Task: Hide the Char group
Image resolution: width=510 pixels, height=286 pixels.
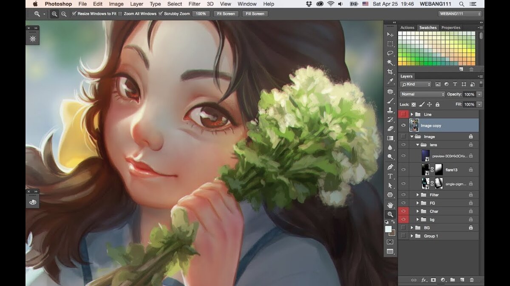Action: point(403,211)
